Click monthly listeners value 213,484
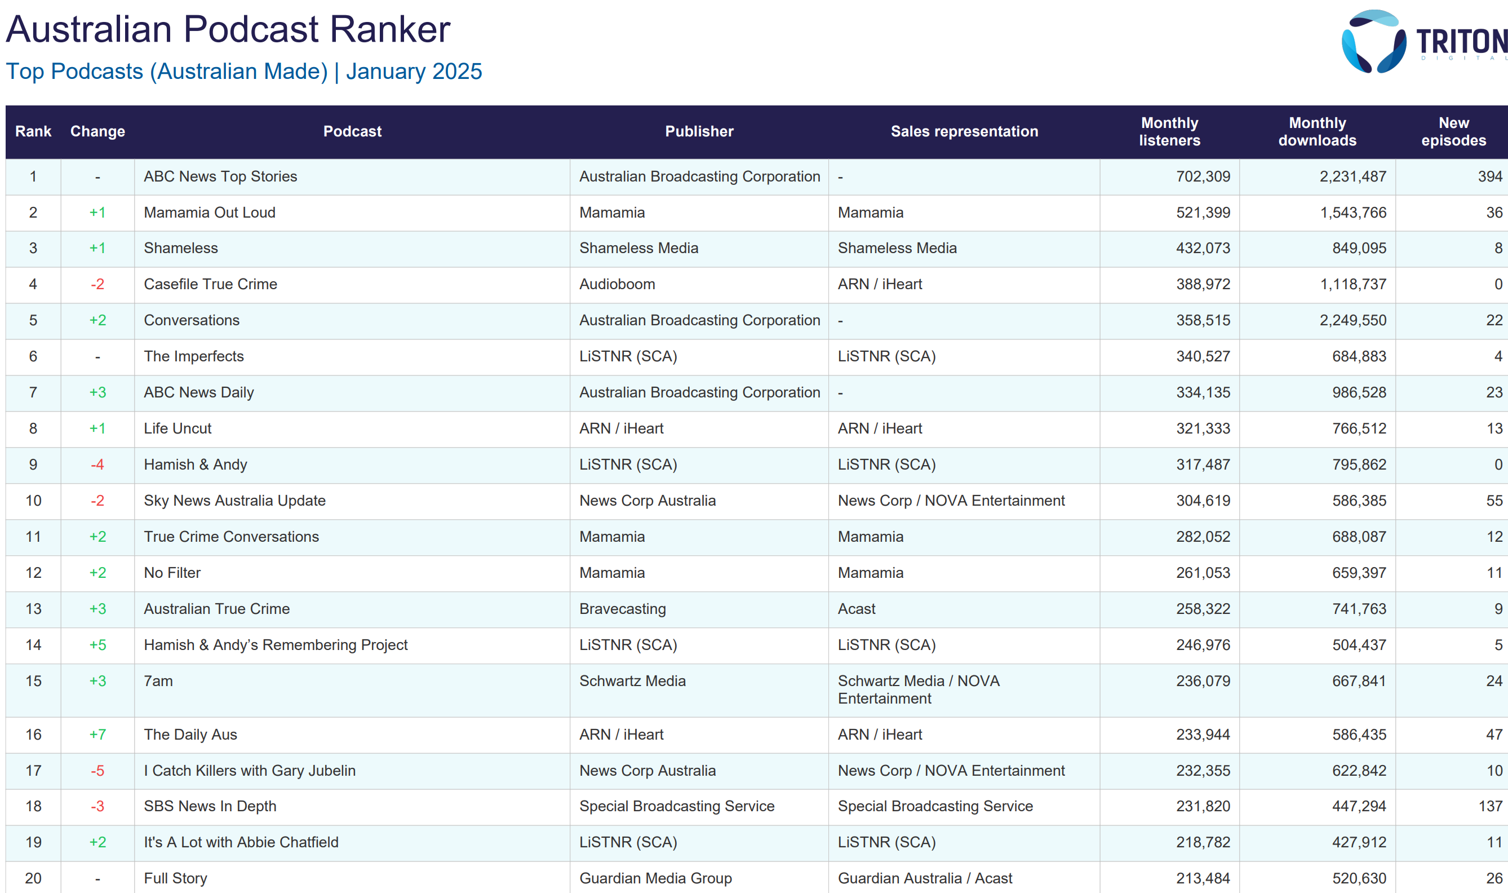Image resolution: width=1508 pixels, height=893 pixels. (1203, 878)
